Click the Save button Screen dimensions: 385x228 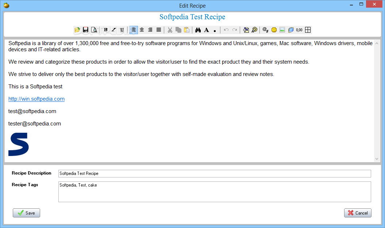pyautogui.click(x=26, y=213)
